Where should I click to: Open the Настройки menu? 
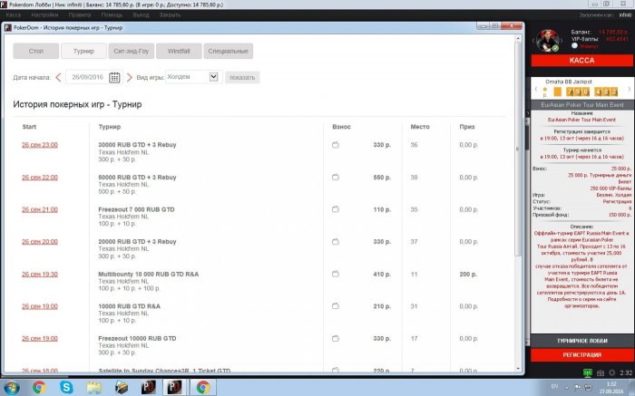coord(44,15)
